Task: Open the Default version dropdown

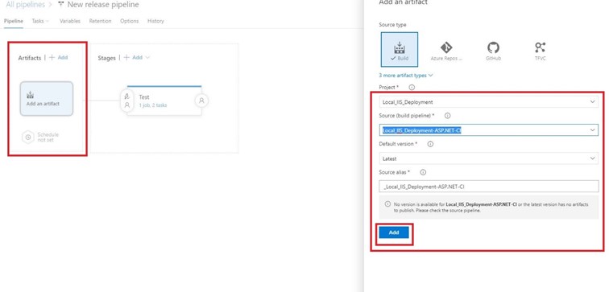Action: coord(489,158)
